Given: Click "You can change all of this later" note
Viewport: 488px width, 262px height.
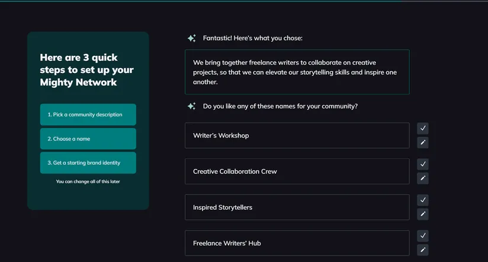Looking at the screenshot, I should coord(88,181).
